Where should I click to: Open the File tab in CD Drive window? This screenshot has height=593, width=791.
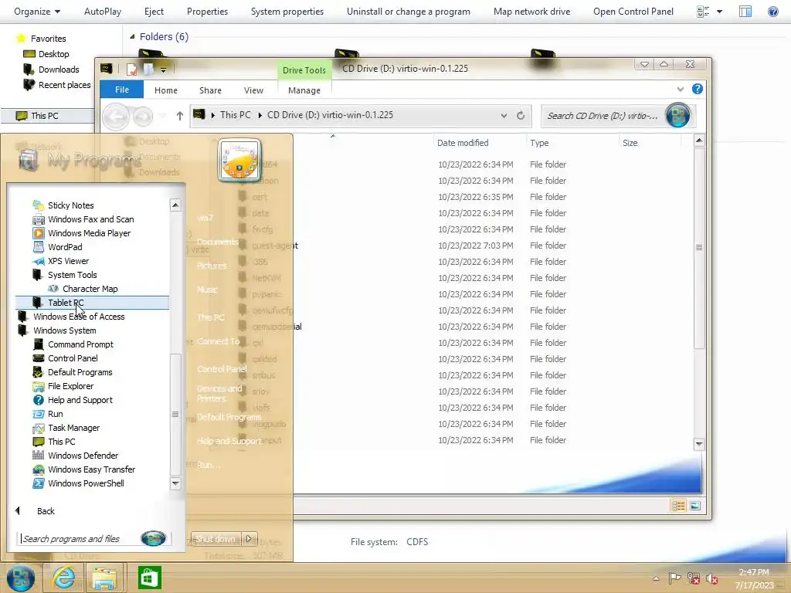(x=121, y=90)
